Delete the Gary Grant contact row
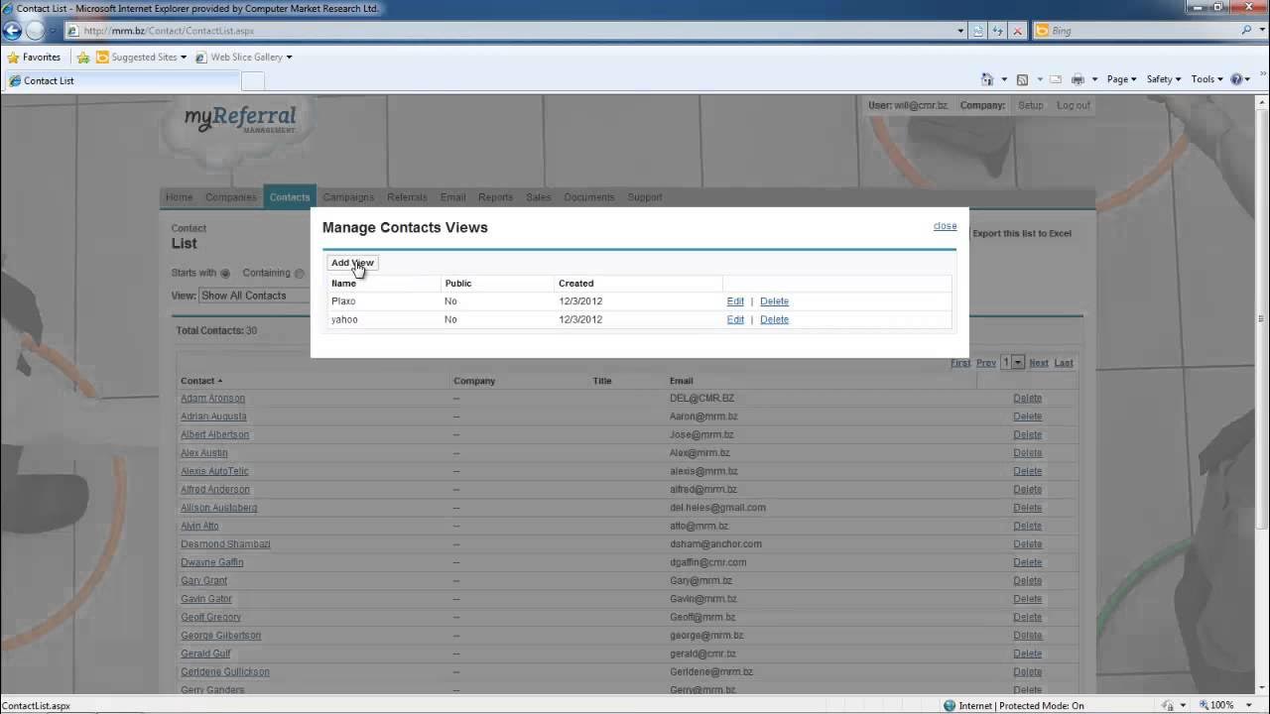1270x714 pixels. (x=1028, y=581)
